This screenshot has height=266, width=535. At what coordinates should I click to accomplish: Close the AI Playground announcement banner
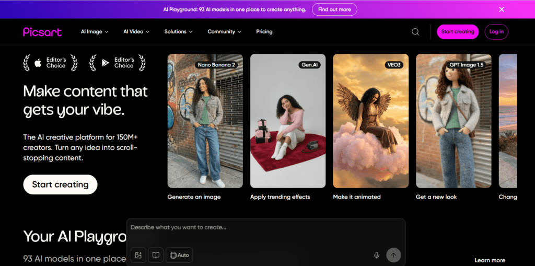tap(502, 9)
